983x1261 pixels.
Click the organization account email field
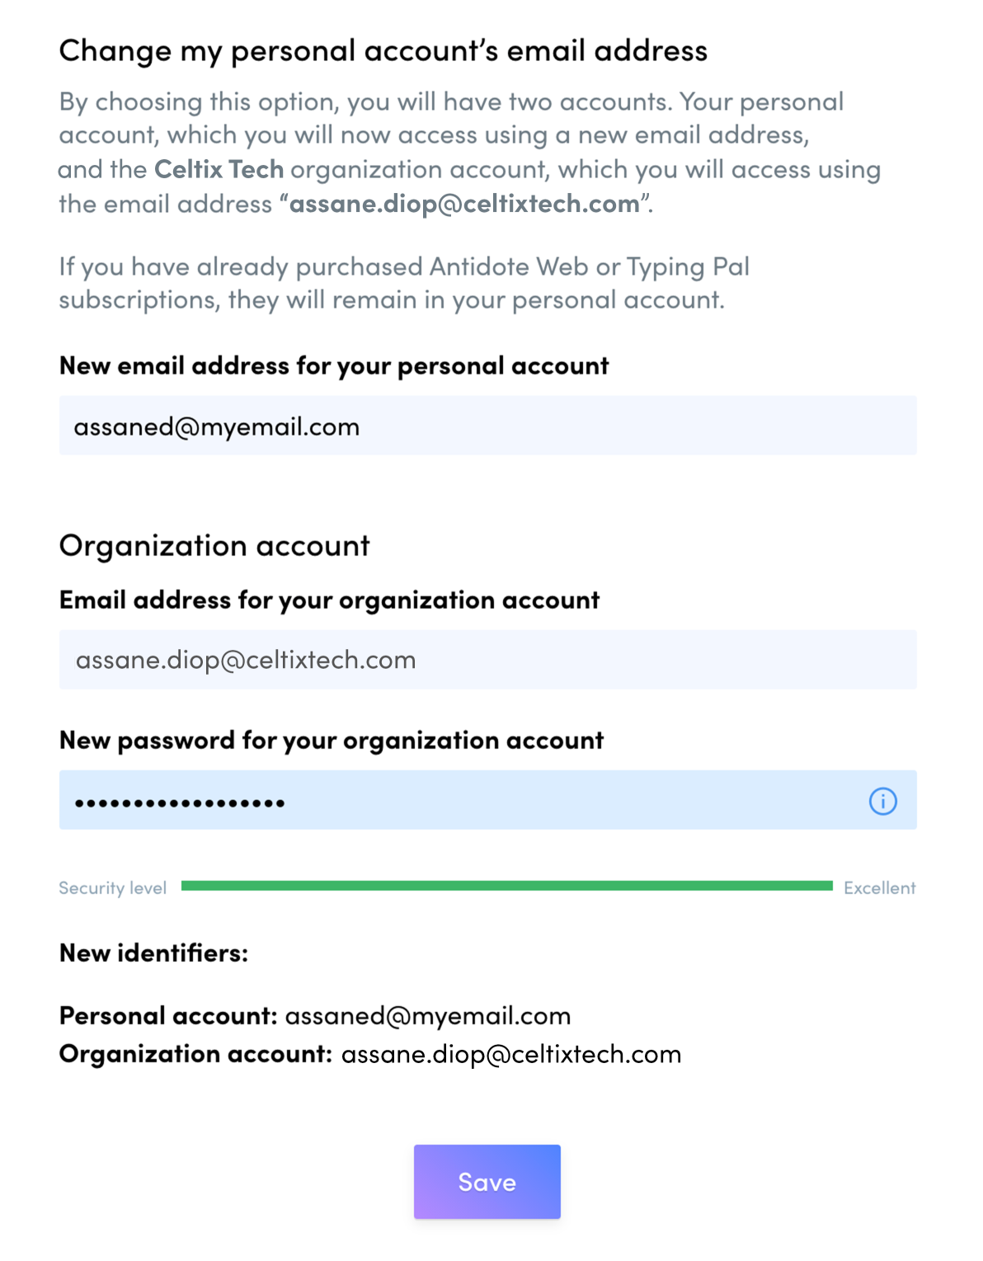(487, 660)
